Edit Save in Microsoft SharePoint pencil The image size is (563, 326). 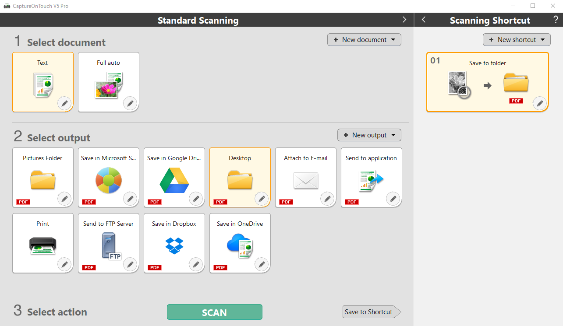click(x=130, y=199)
